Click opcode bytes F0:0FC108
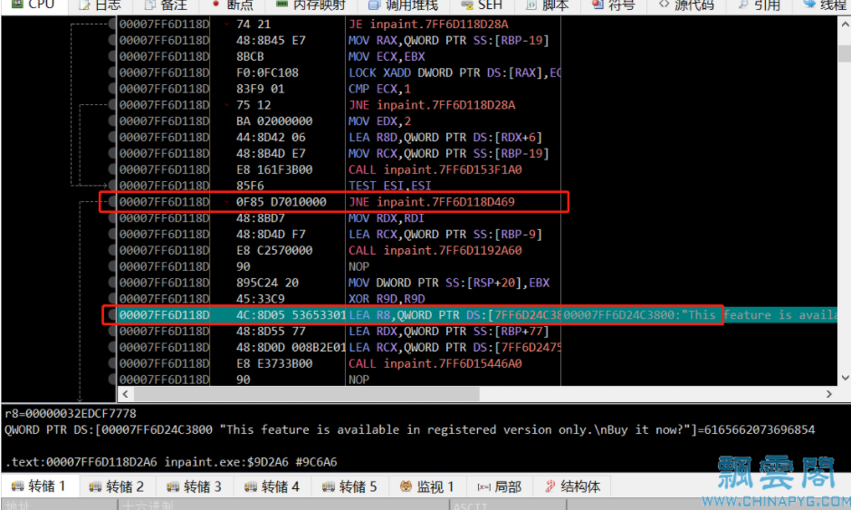 [x=267, y=72]
